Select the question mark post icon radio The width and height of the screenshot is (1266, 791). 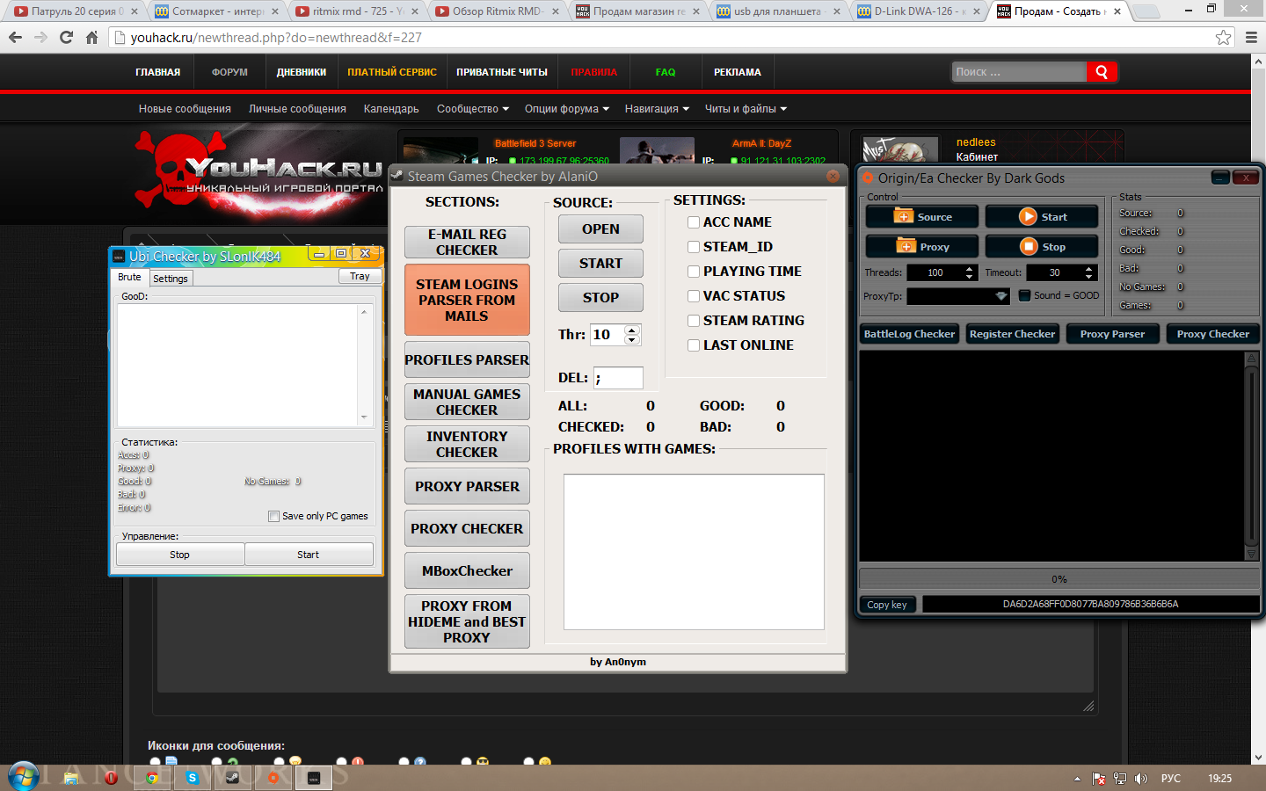404,763
